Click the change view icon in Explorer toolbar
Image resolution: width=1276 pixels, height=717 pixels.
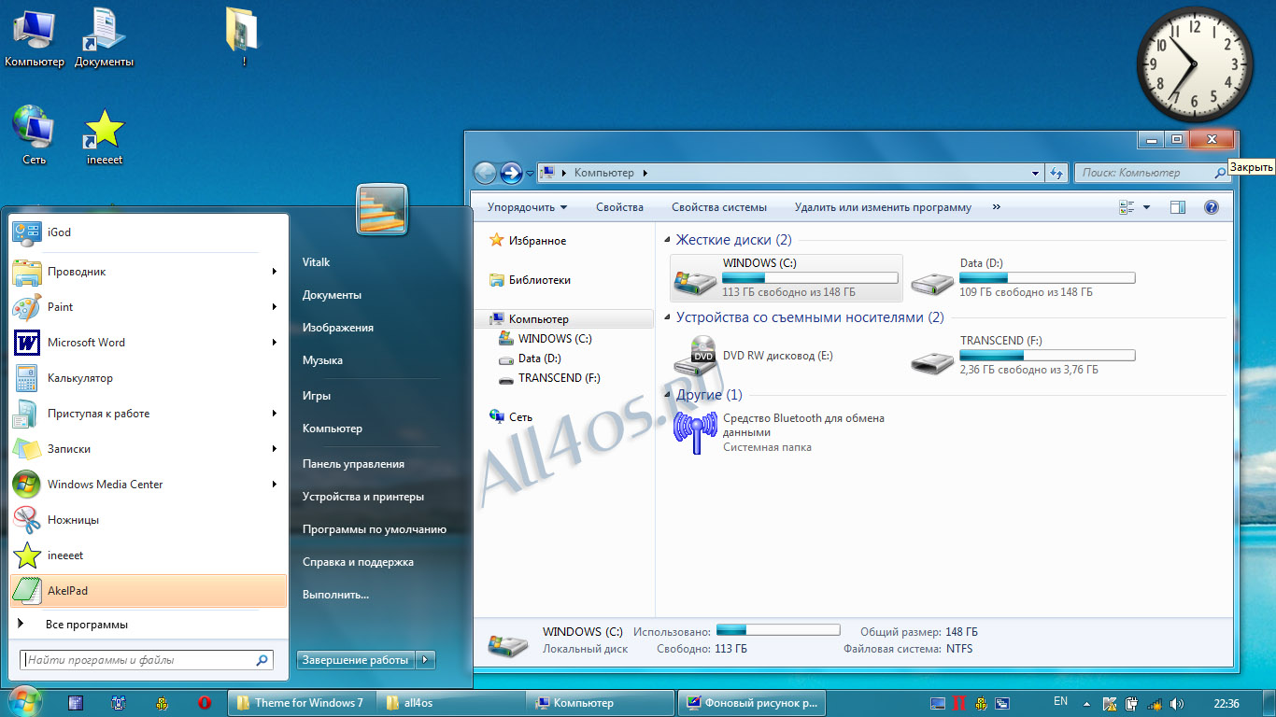click(1127, 207)
